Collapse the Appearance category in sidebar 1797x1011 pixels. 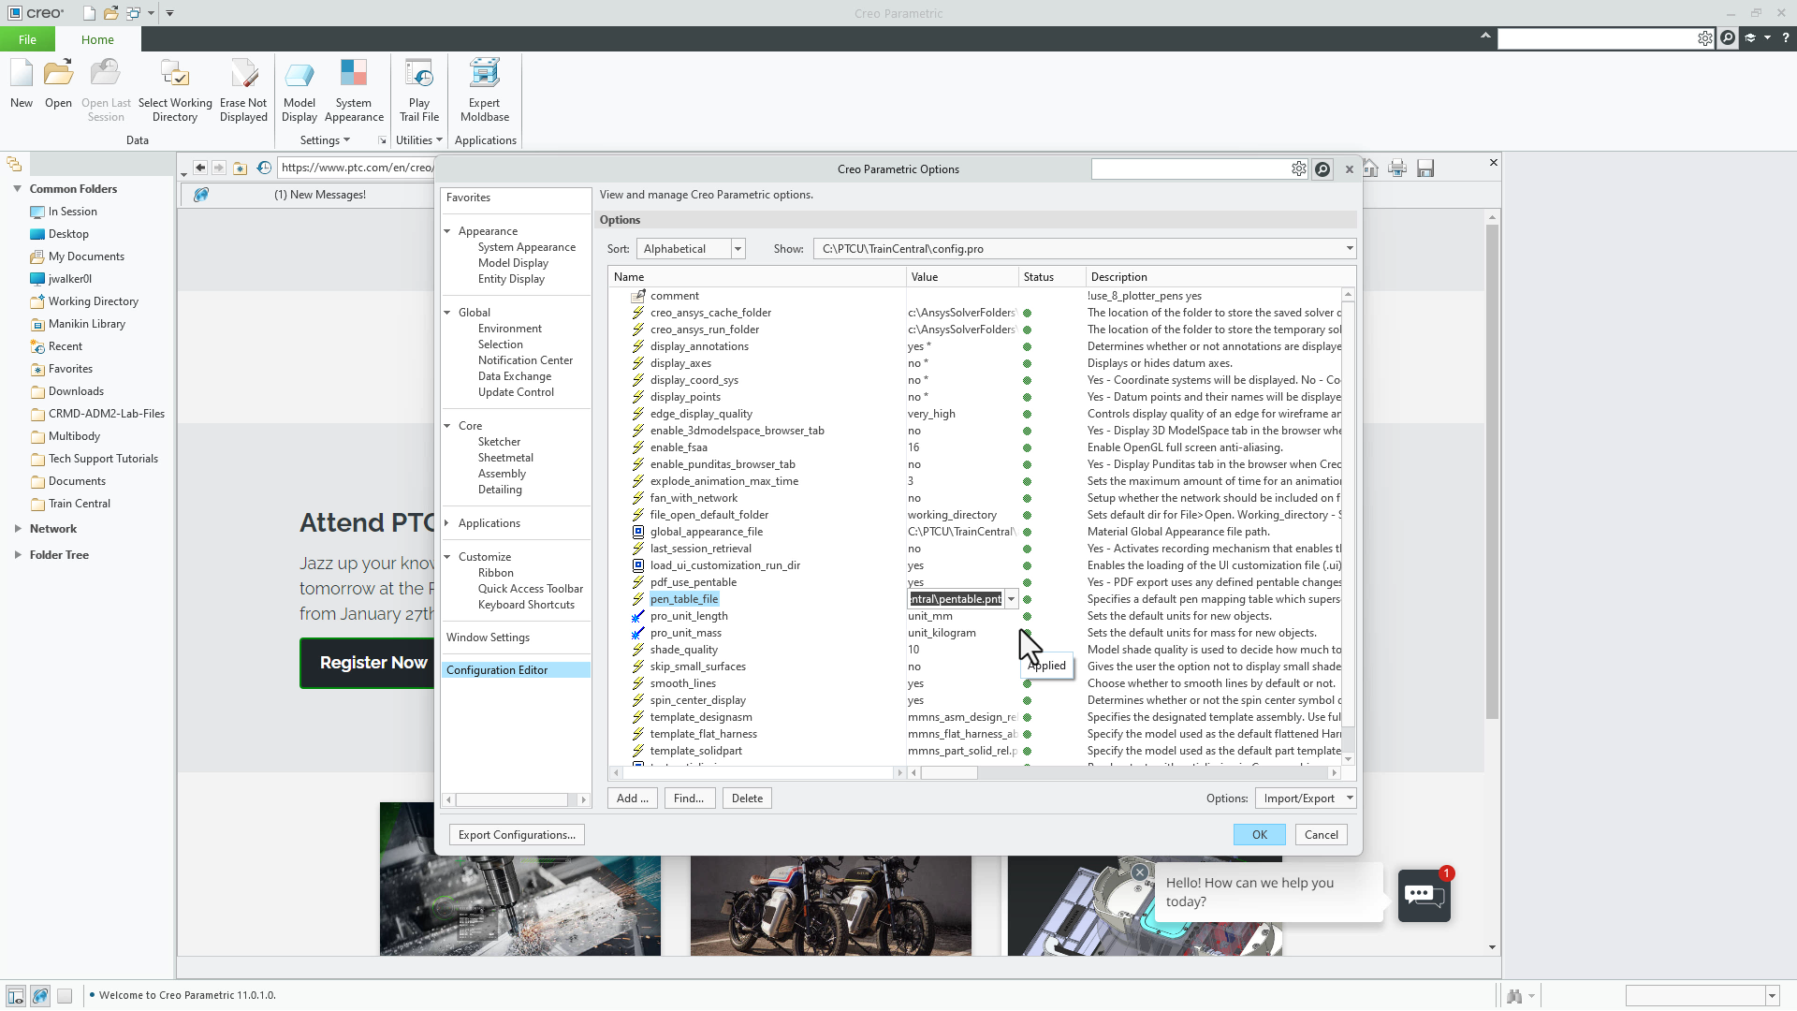(447, 231)
